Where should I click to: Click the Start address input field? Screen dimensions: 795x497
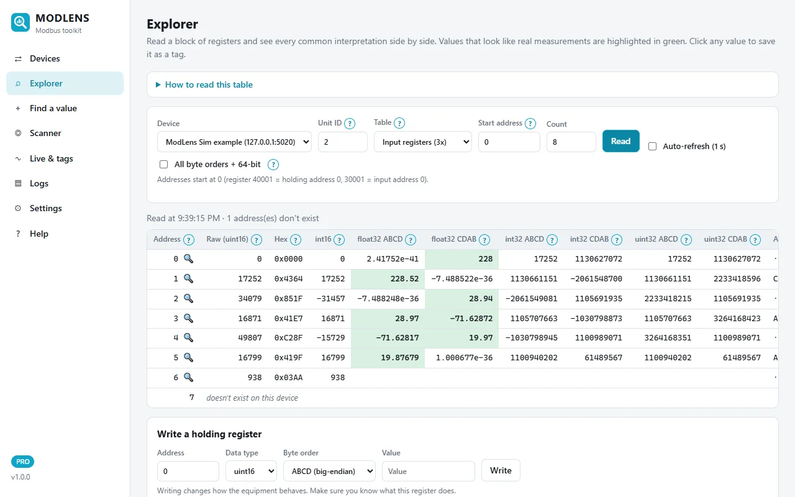point(509,142)
